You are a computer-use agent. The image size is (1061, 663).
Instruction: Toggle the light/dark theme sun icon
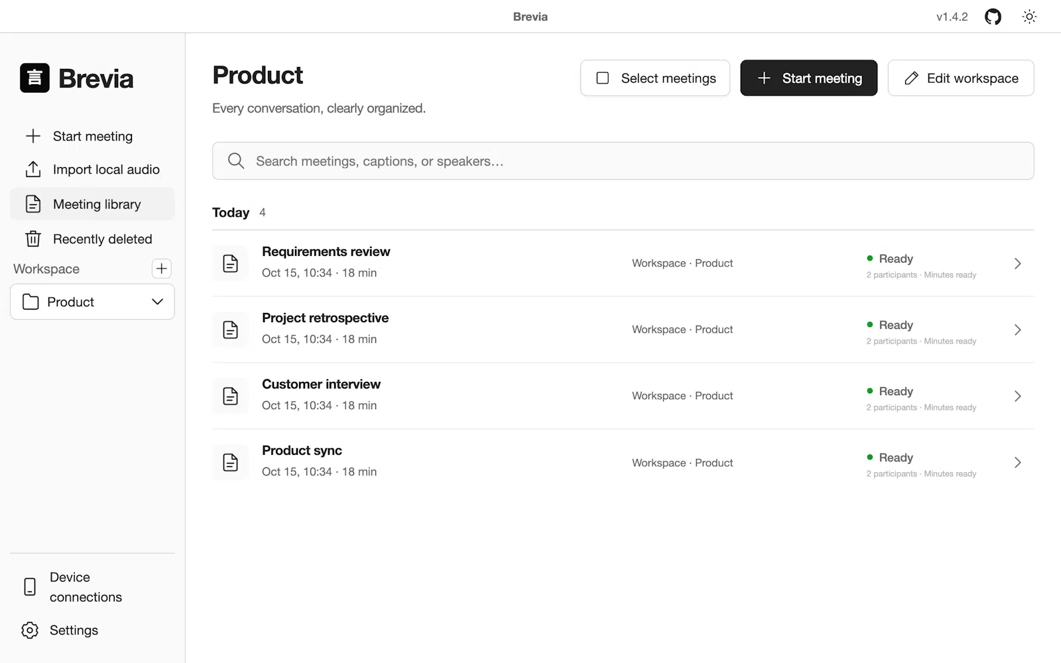point(1029,17)
